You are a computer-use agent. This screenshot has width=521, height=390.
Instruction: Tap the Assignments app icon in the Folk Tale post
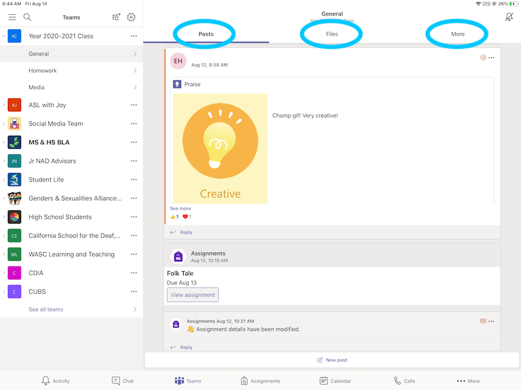coord(178,256)
